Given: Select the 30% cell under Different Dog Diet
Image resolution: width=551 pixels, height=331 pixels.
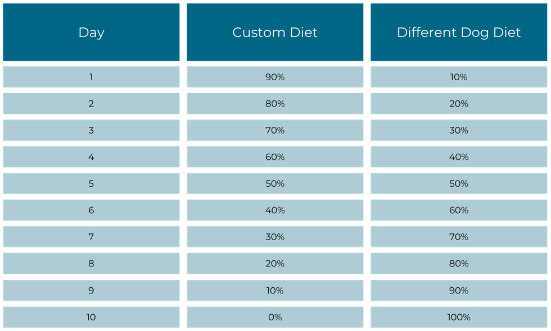Looking at the screenshot, I should [459, 130].
